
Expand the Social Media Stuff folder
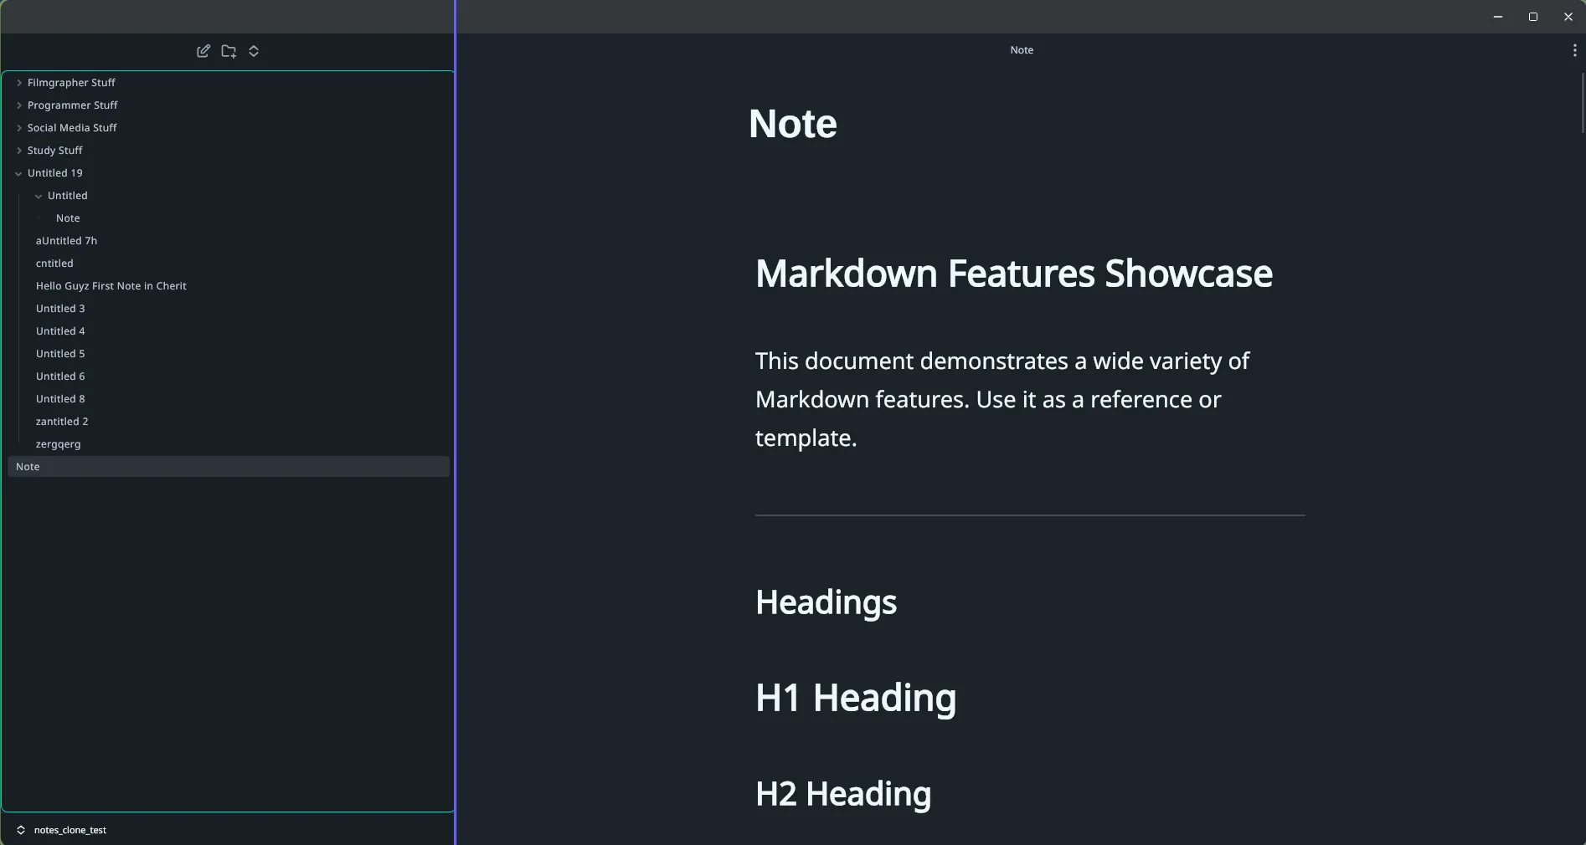click(19, 128)
